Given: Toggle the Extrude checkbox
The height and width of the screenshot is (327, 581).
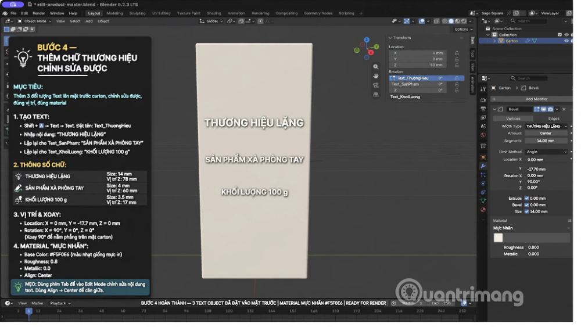Looking at the screenshot, I should [526, 199].
